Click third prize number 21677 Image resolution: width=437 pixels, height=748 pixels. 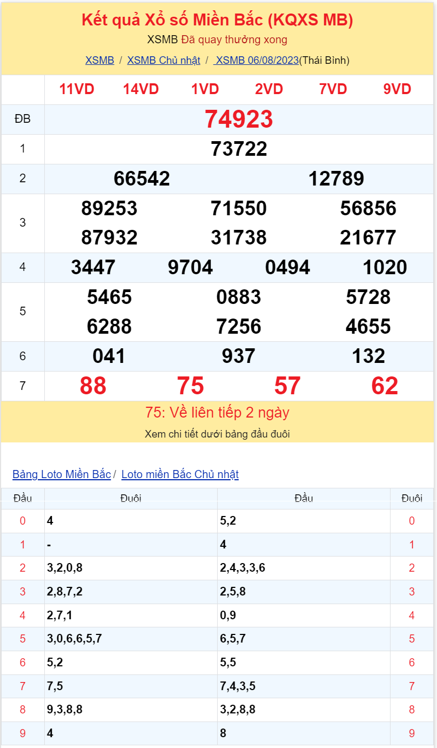point(368,237)
